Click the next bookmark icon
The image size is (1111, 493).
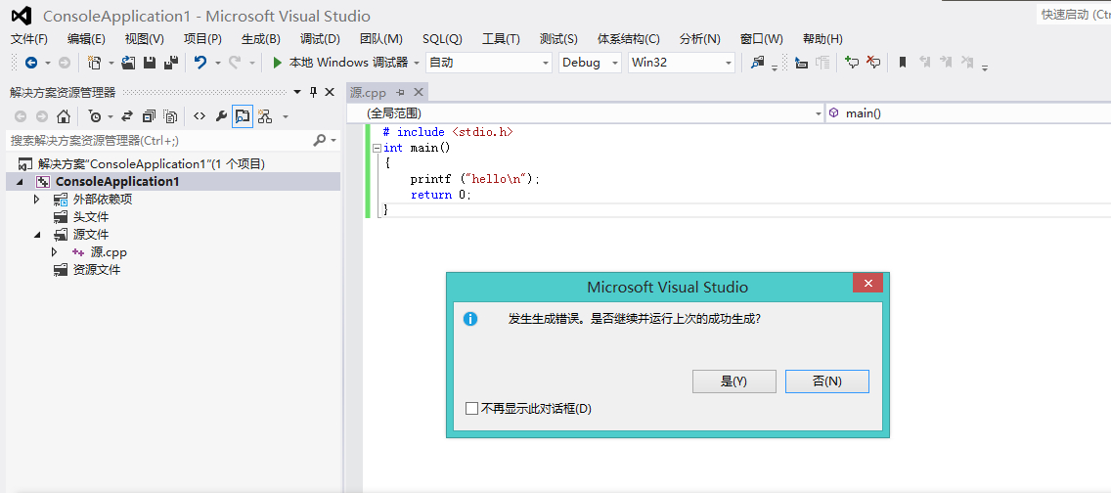coord(946,63)
